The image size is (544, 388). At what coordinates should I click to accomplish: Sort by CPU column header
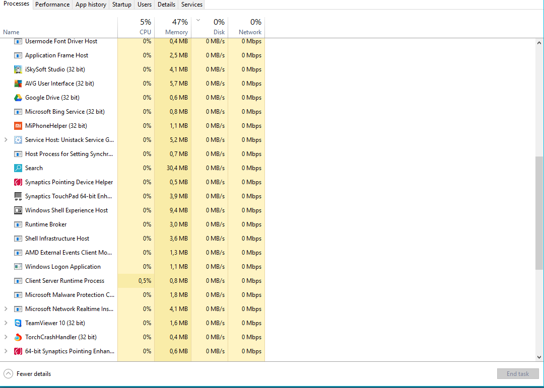pyautogui.click(x=136, y=27)
